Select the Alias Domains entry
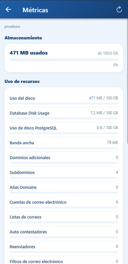This screenshot has width=128, height=264. point(64,189)
